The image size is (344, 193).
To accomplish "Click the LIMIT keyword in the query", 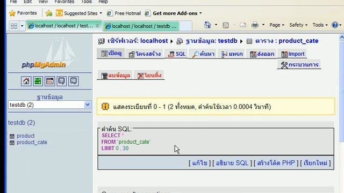I will (x=107, y=149).
